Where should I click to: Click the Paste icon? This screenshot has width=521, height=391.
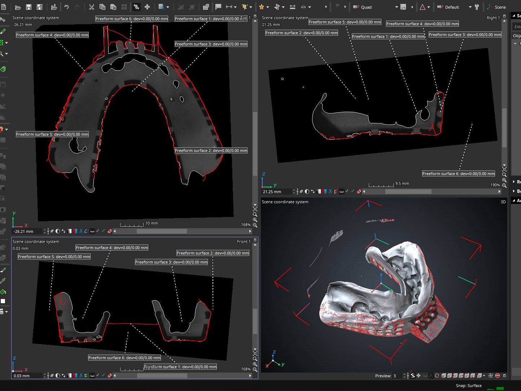tap(113, 7)
